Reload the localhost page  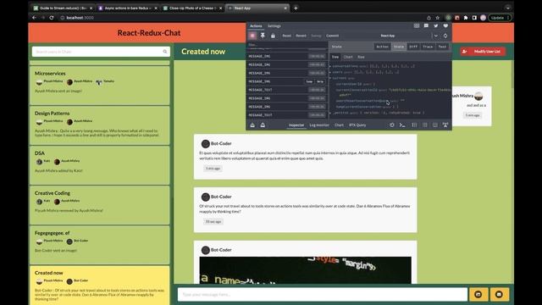[x=52, y=18]
